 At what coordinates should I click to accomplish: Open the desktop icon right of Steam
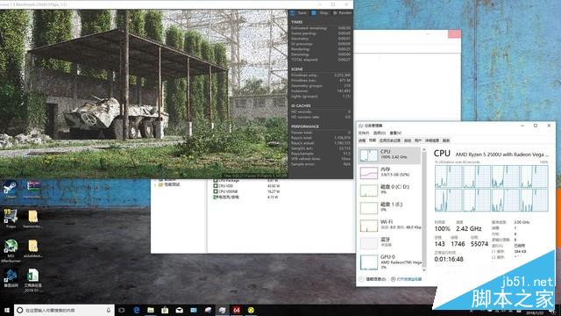pos(33,190)
